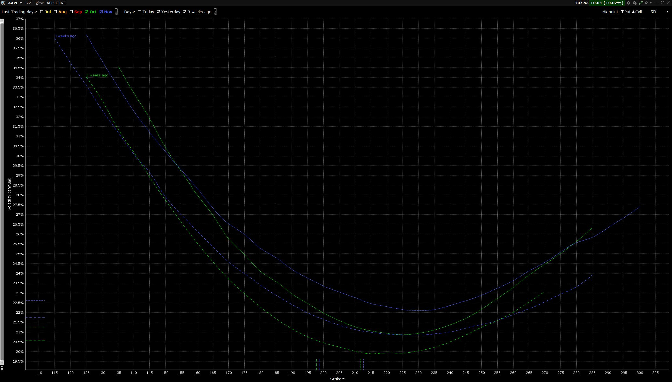The image size is (672, 382).
Task: Click the 19.5% volatility axis label
Action: [18, 361]
